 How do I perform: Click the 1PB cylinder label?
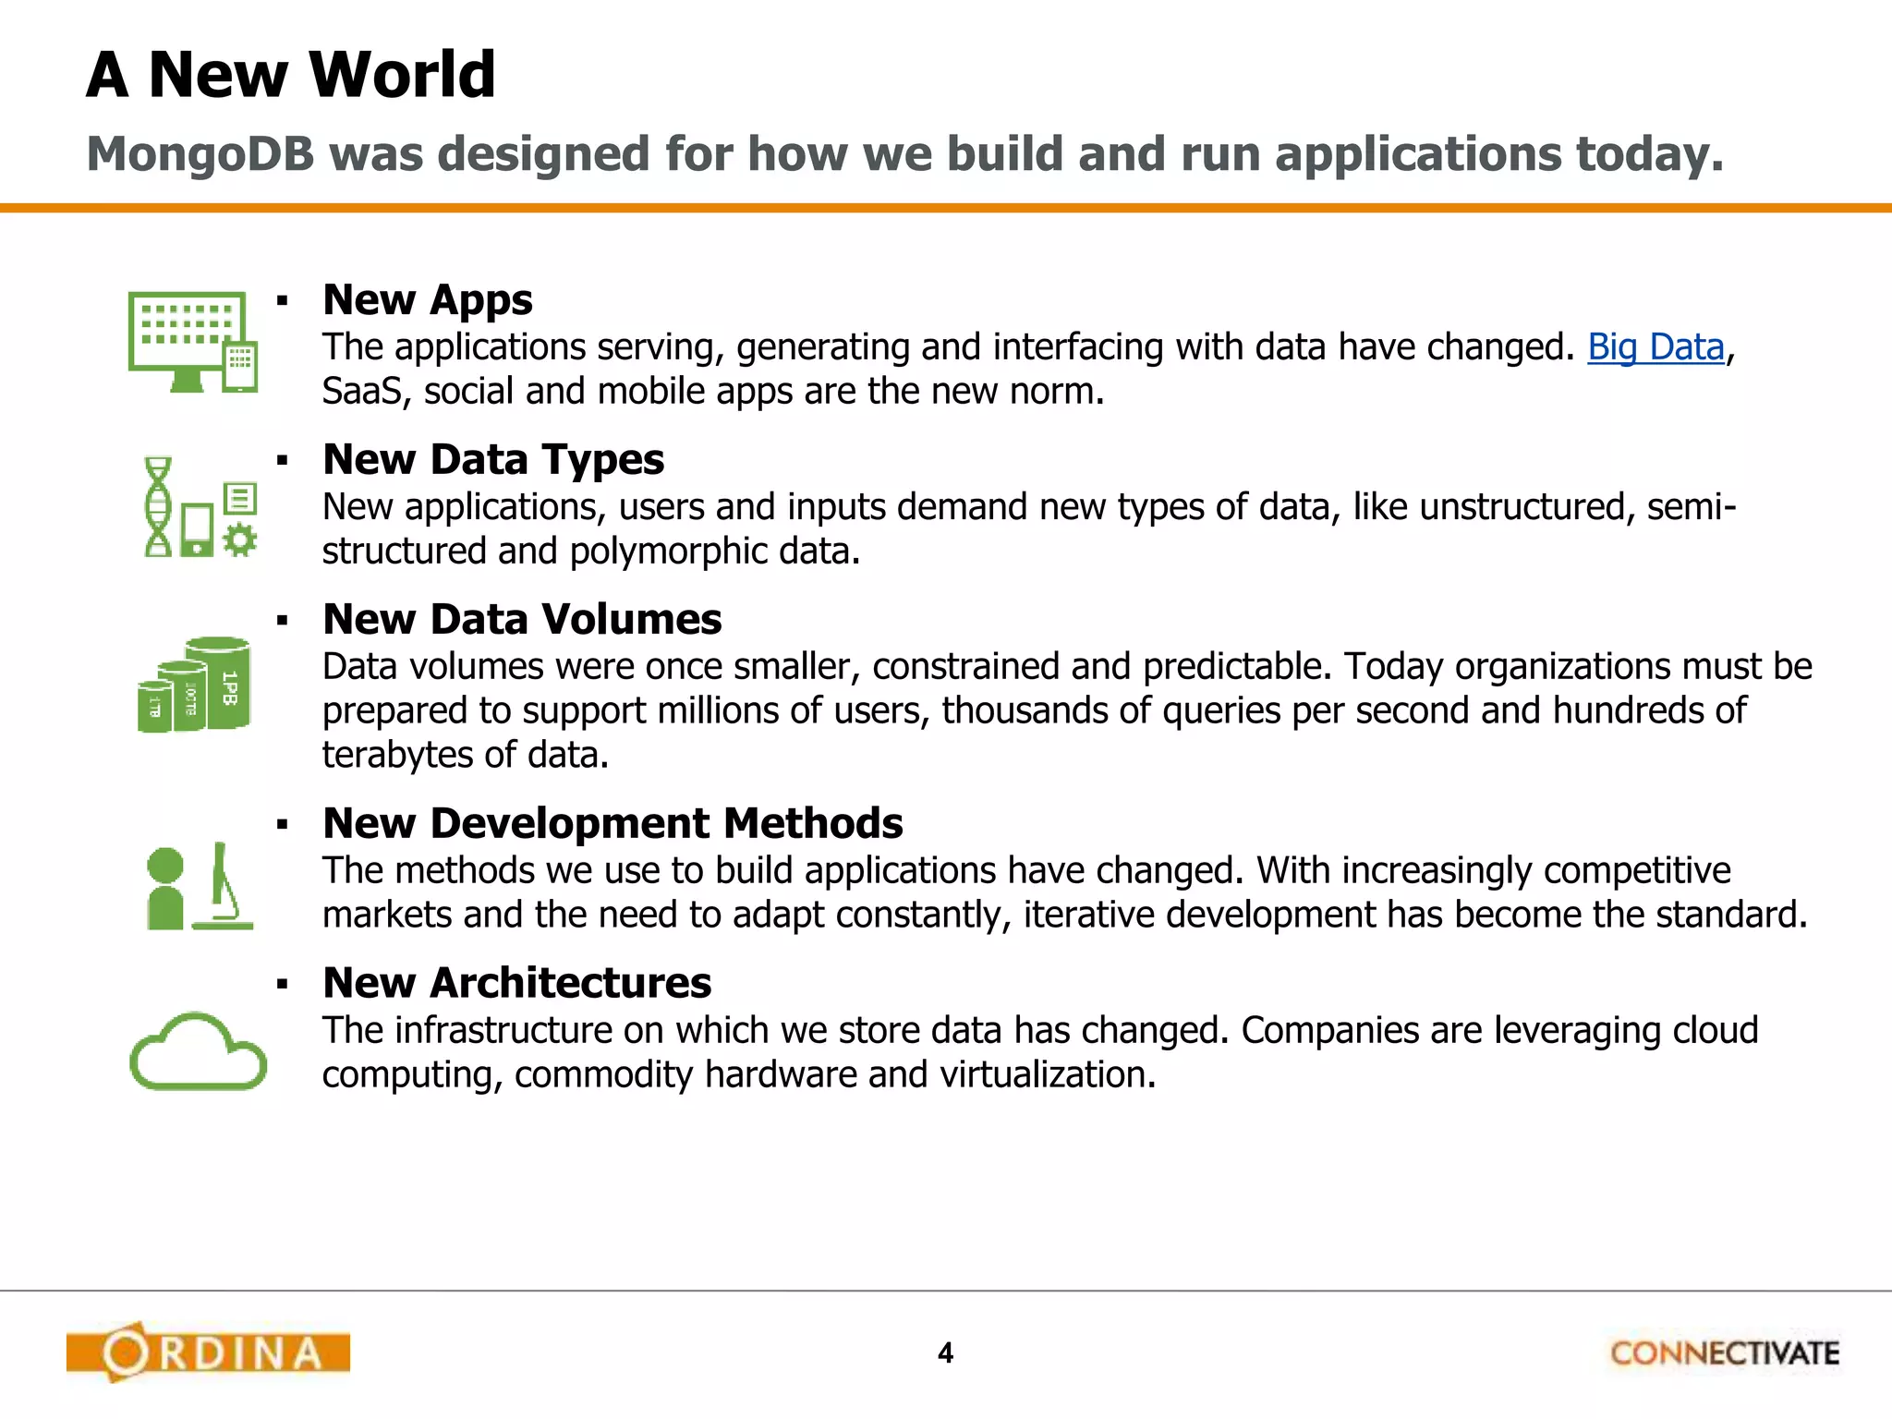pos(230,688)
